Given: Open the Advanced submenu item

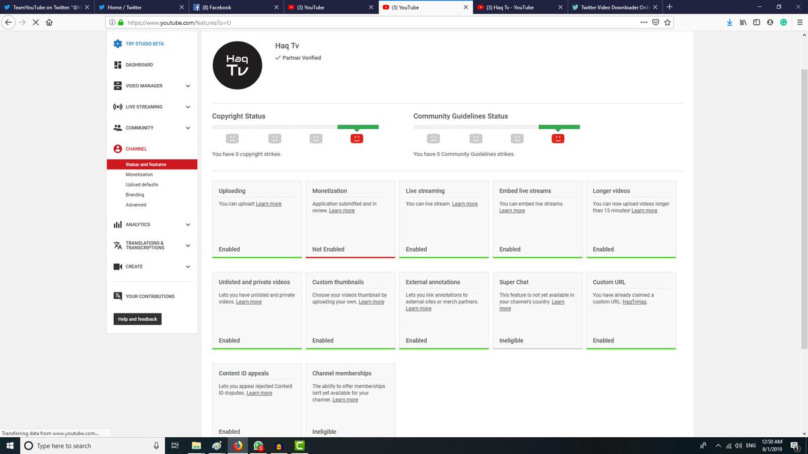Looking at the screenshot, I should tap(136, 204).
